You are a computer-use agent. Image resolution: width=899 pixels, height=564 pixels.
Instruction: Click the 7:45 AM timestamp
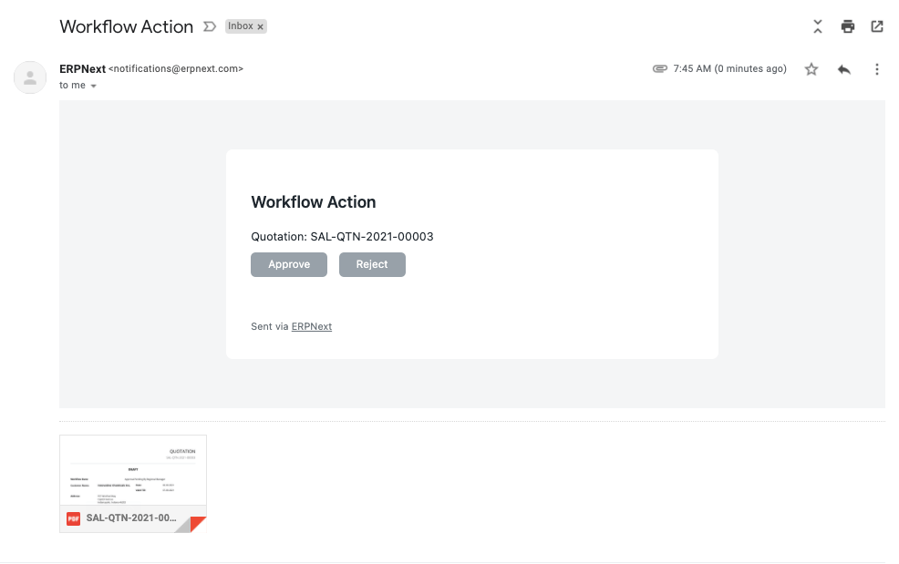[728, 68]
